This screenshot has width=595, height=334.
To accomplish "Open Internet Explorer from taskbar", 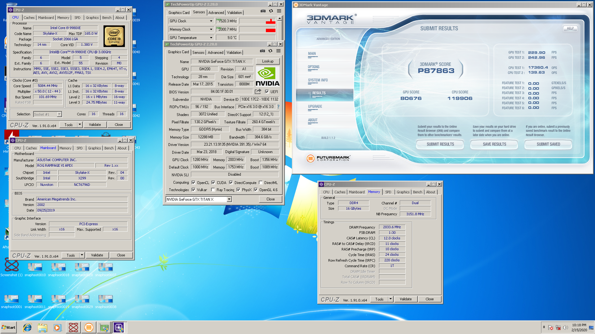I will tap(27, 328).
